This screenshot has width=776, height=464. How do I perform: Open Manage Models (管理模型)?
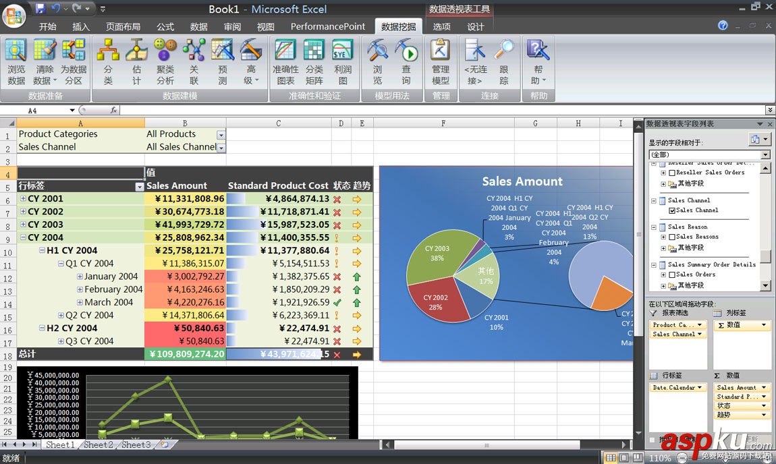(441, 62)
